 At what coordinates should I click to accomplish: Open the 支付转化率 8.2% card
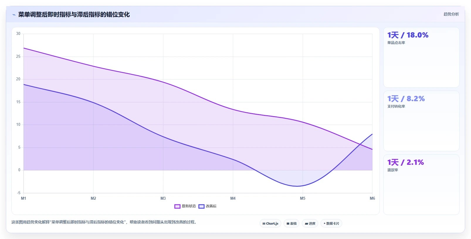point(421,121)
